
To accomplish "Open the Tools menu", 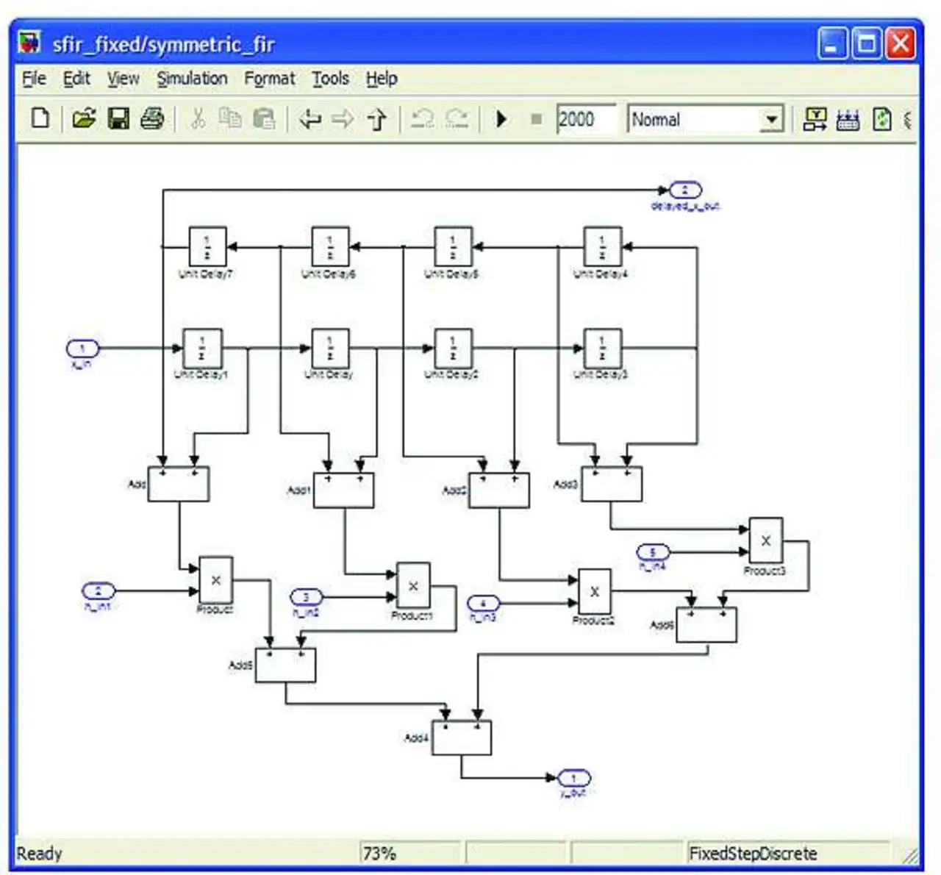I will (330, 79).
